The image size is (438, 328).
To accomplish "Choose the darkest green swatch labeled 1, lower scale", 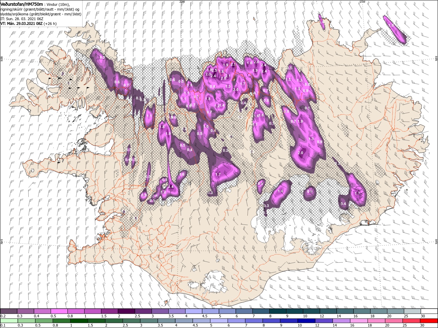I will [79, 321].
